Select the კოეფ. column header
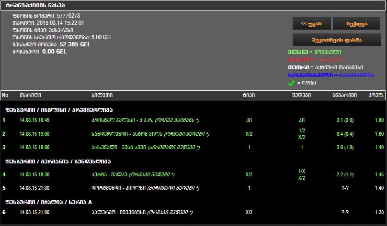Screen dimensions: 387x226 click(376, 95)
